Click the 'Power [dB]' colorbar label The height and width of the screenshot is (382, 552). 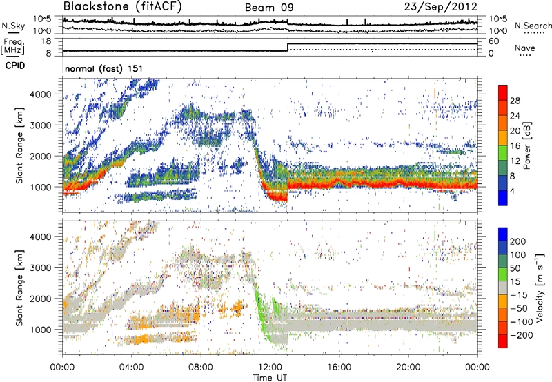click(x=527, y=145)
